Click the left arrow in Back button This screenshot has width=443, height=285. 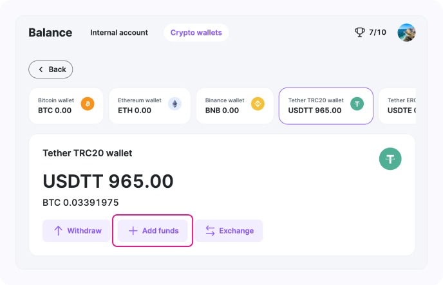(41, 69)
